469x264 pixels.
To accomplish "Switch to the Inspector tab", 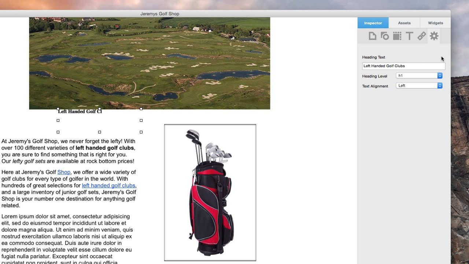I will click(373, 23).
